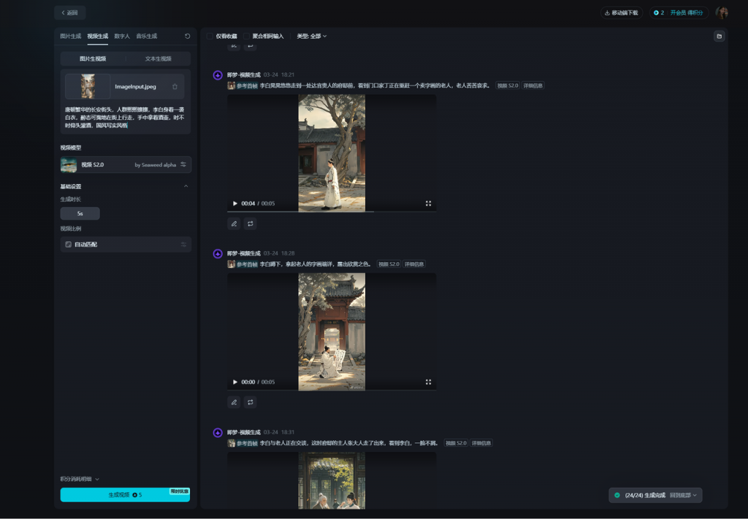The width and height of the screenshot is (748, 519).
Task: Seek on the 18:21 video progress bar
Action: point(332,211)
